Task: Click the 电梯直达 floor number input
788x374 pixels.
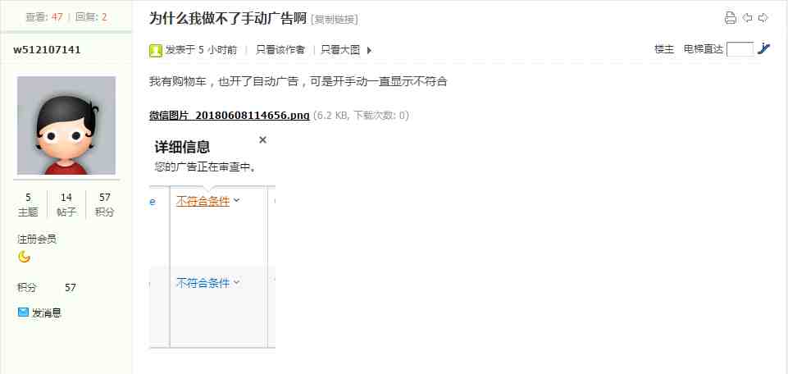Action: point(740,49)
